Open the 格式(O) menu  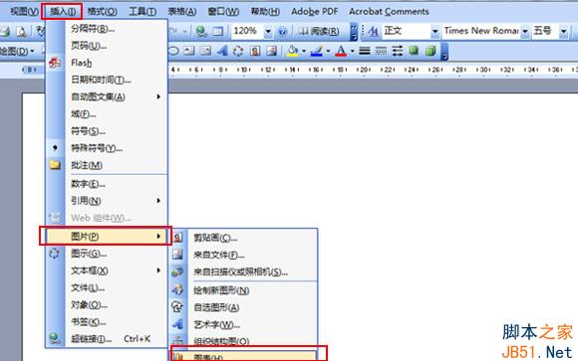tap(102, 11)
